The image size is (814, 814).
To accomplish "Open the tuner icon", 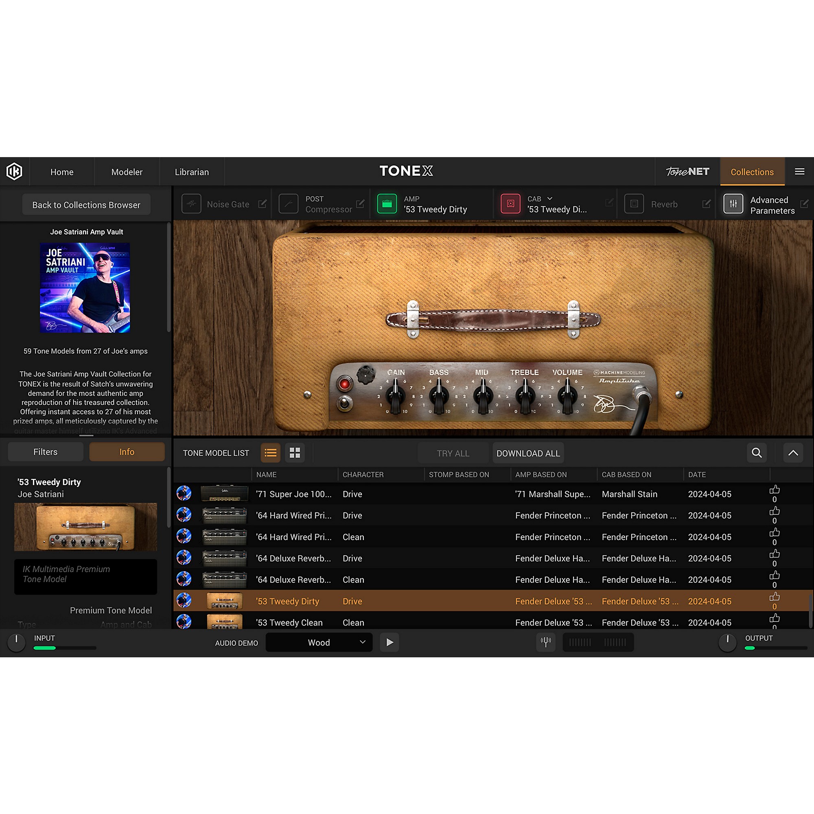I will pos(546,642).
